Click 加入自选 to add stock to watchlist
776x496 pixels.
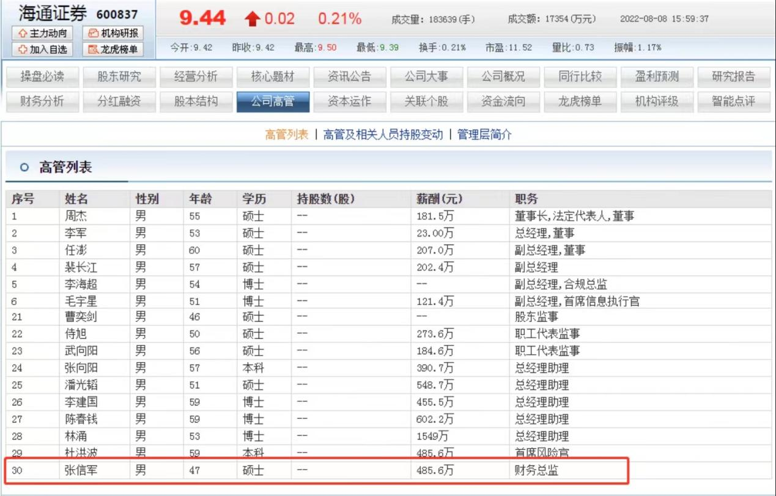(42, 50)
